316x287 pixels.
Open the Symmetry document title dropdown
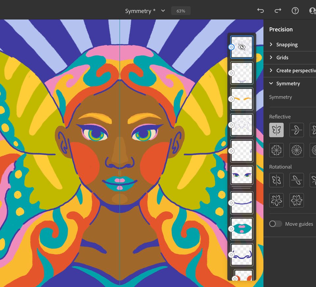click(x=163, y=11)
